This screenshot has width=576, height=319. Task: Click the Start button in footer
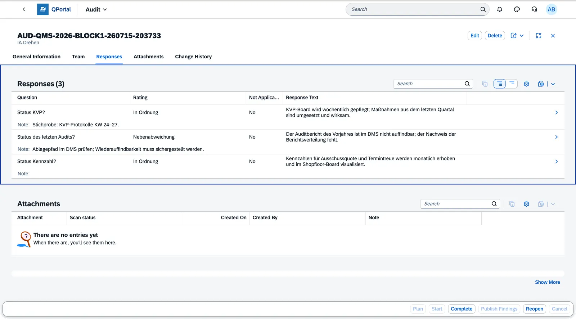pos(437,309)
